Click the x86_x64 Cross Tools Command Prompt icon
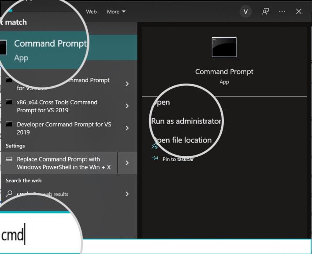 pos(9,103)
